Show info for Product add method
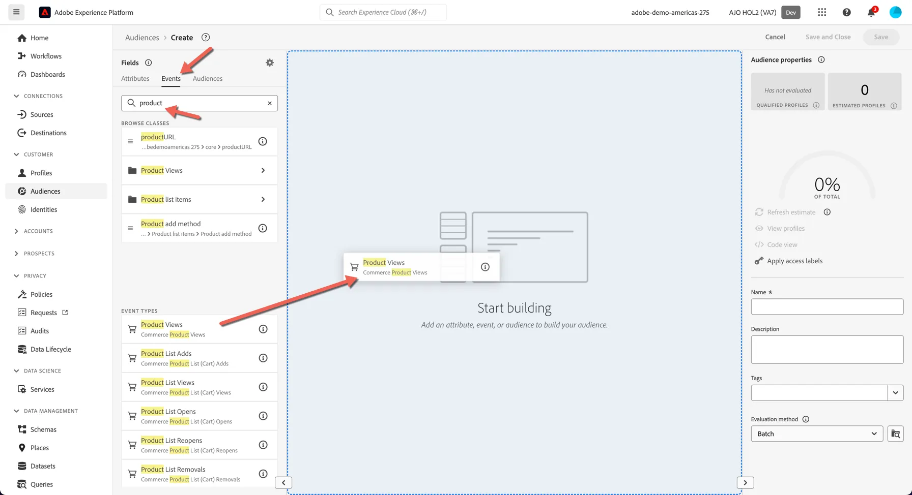912x495 pixels. [263, 228]
